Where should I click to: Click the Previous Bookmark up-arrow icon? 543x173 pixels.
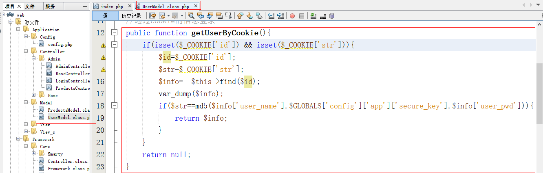point(240,16)
